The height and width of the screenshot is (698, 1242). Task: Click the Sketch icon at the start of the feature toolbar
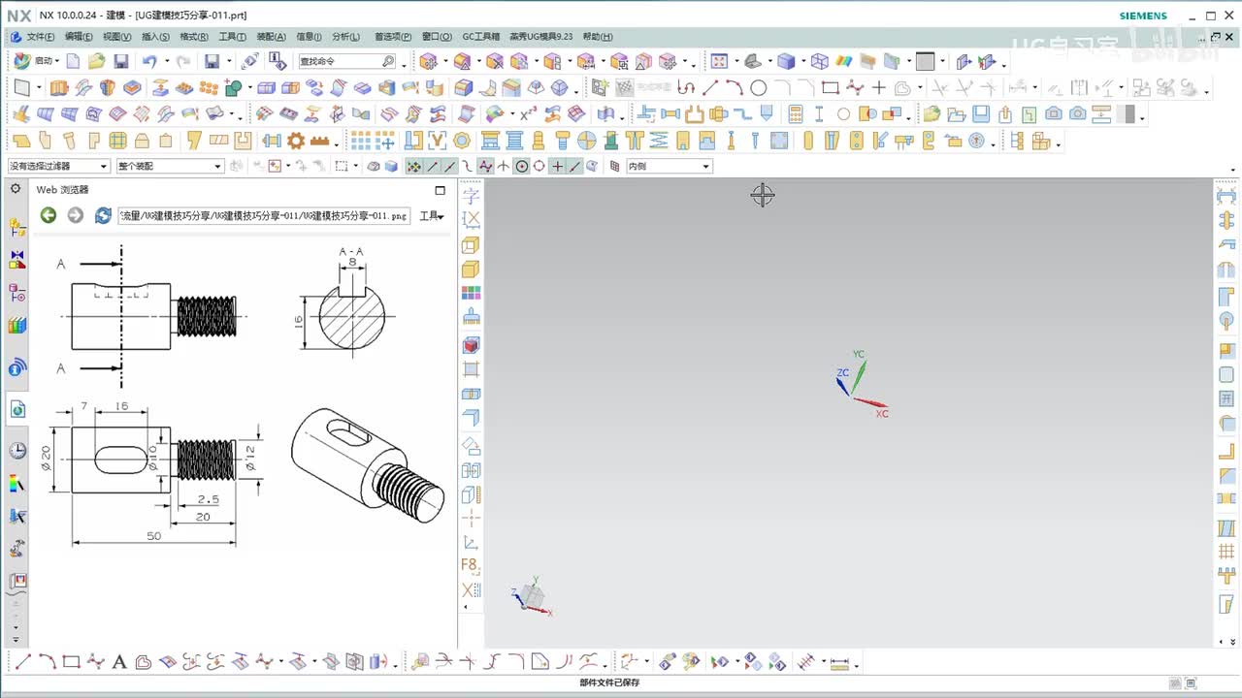(21, 88)
